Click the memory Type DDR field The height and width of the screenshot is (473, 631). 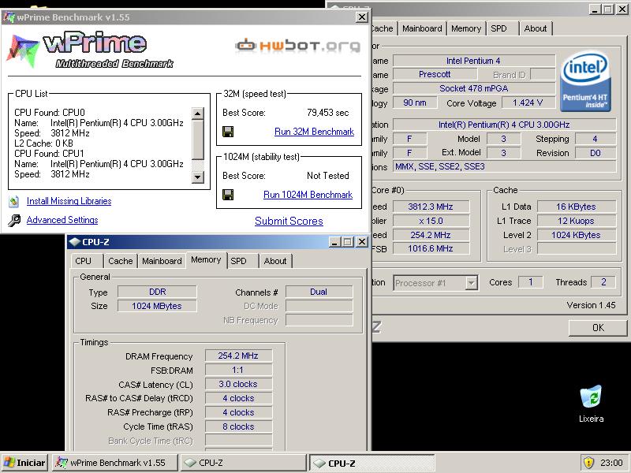[x=157, y=292]
